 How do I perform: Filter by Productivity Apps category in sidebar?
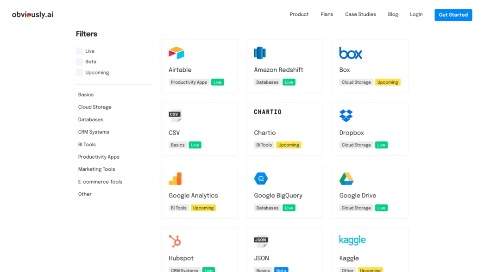99,157
